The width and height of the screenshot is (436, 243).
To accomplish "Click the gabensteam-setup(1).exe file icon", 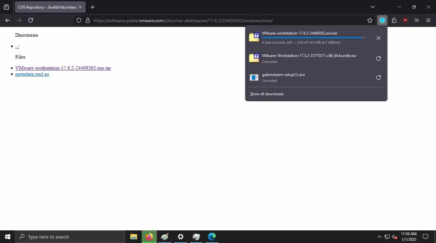I will click(254, 77).
